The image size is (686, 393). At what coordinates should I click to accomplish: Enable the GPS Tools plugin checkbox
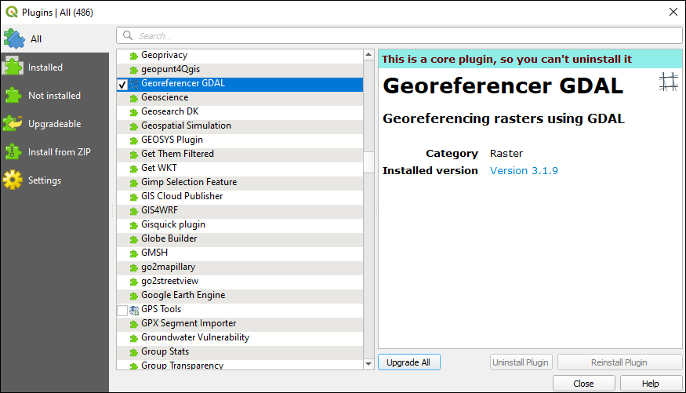point(122,311)
